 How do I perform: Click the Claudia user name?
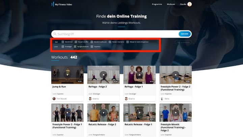183,4
